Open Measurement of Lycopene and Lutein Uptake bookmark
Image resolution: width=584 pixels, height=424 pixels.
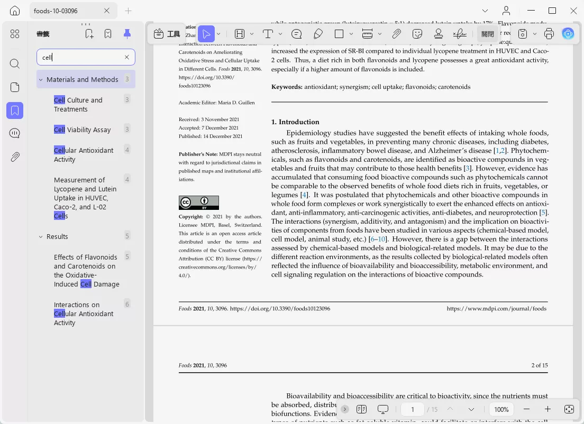85,198
